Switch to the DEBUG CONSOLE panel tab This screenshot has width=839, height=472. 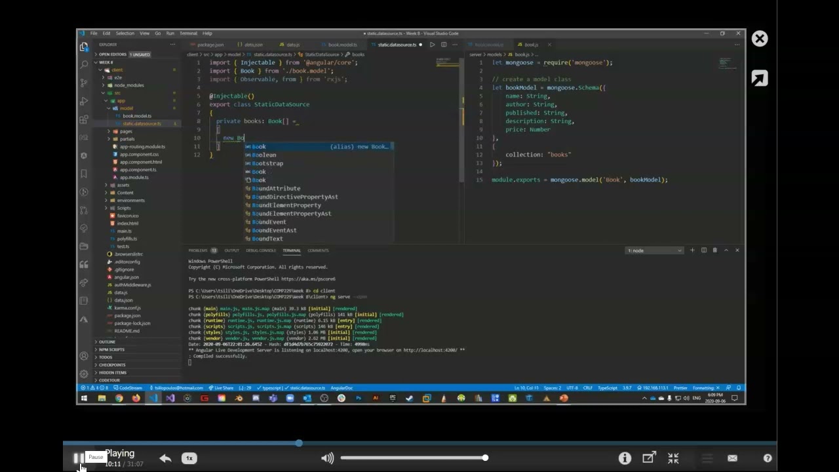tap(261, 250)
